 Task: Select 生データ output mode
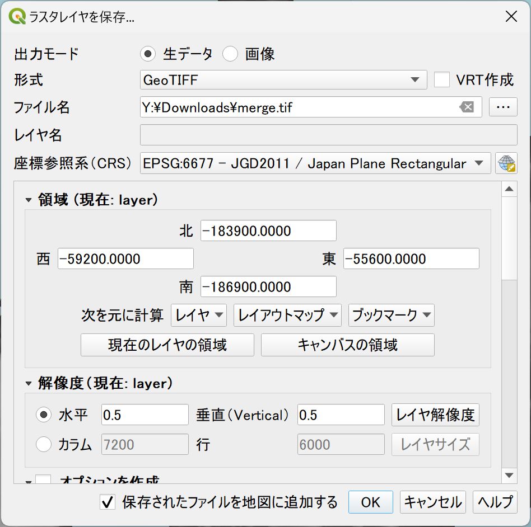148,54
